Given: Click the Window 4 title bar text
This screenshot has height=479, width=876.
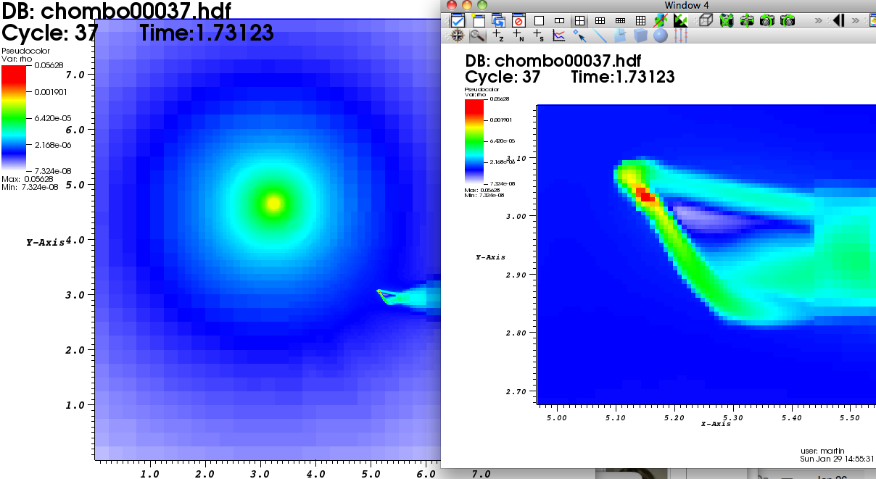Looking at the screenshot, I should (687, 5).
